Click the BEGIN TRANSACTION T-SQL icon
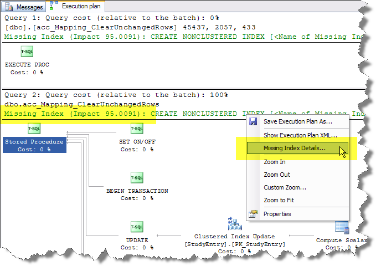 (x=137, y=178)
